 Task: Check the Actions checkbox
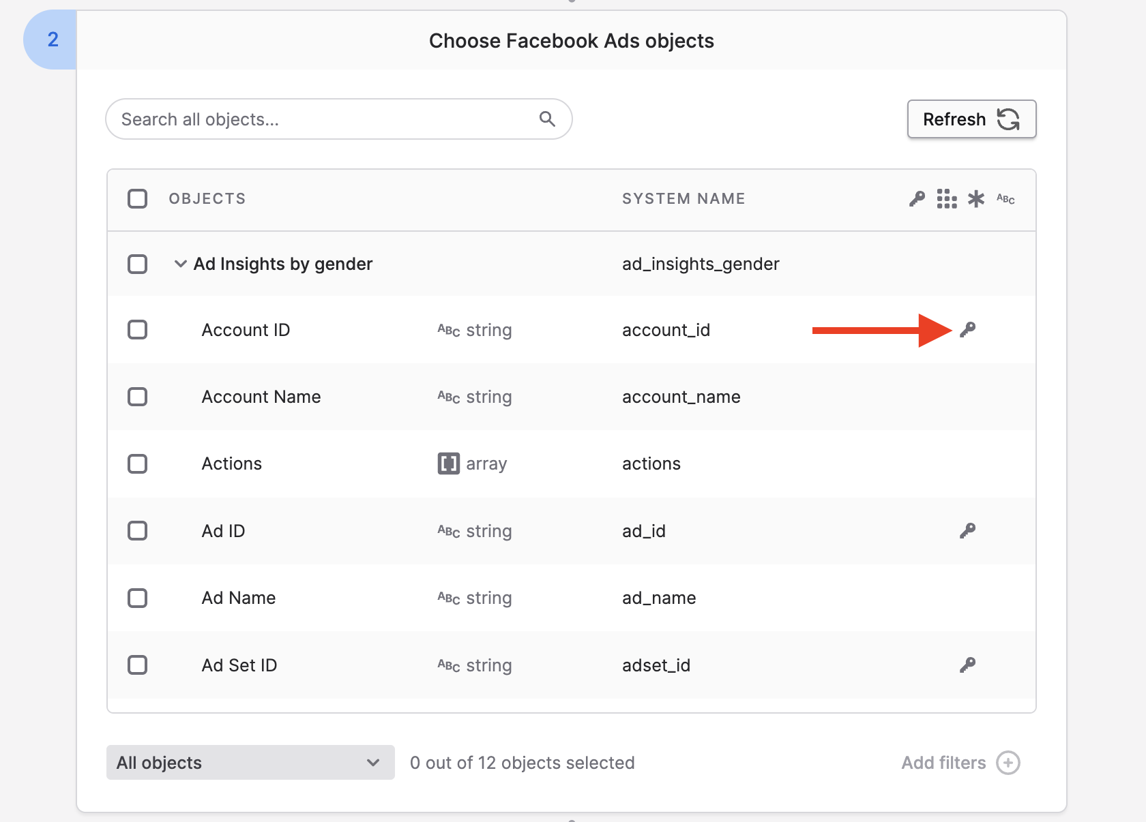(138, 464)
